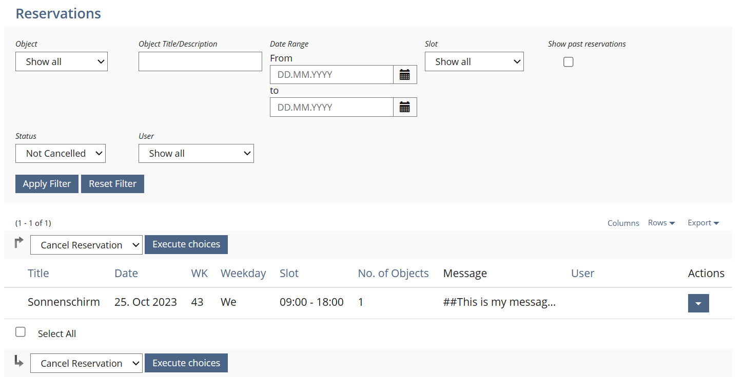Open the Status dropdown showing Not Cancelled
This screenshot has height=377, width=743.
61,153
